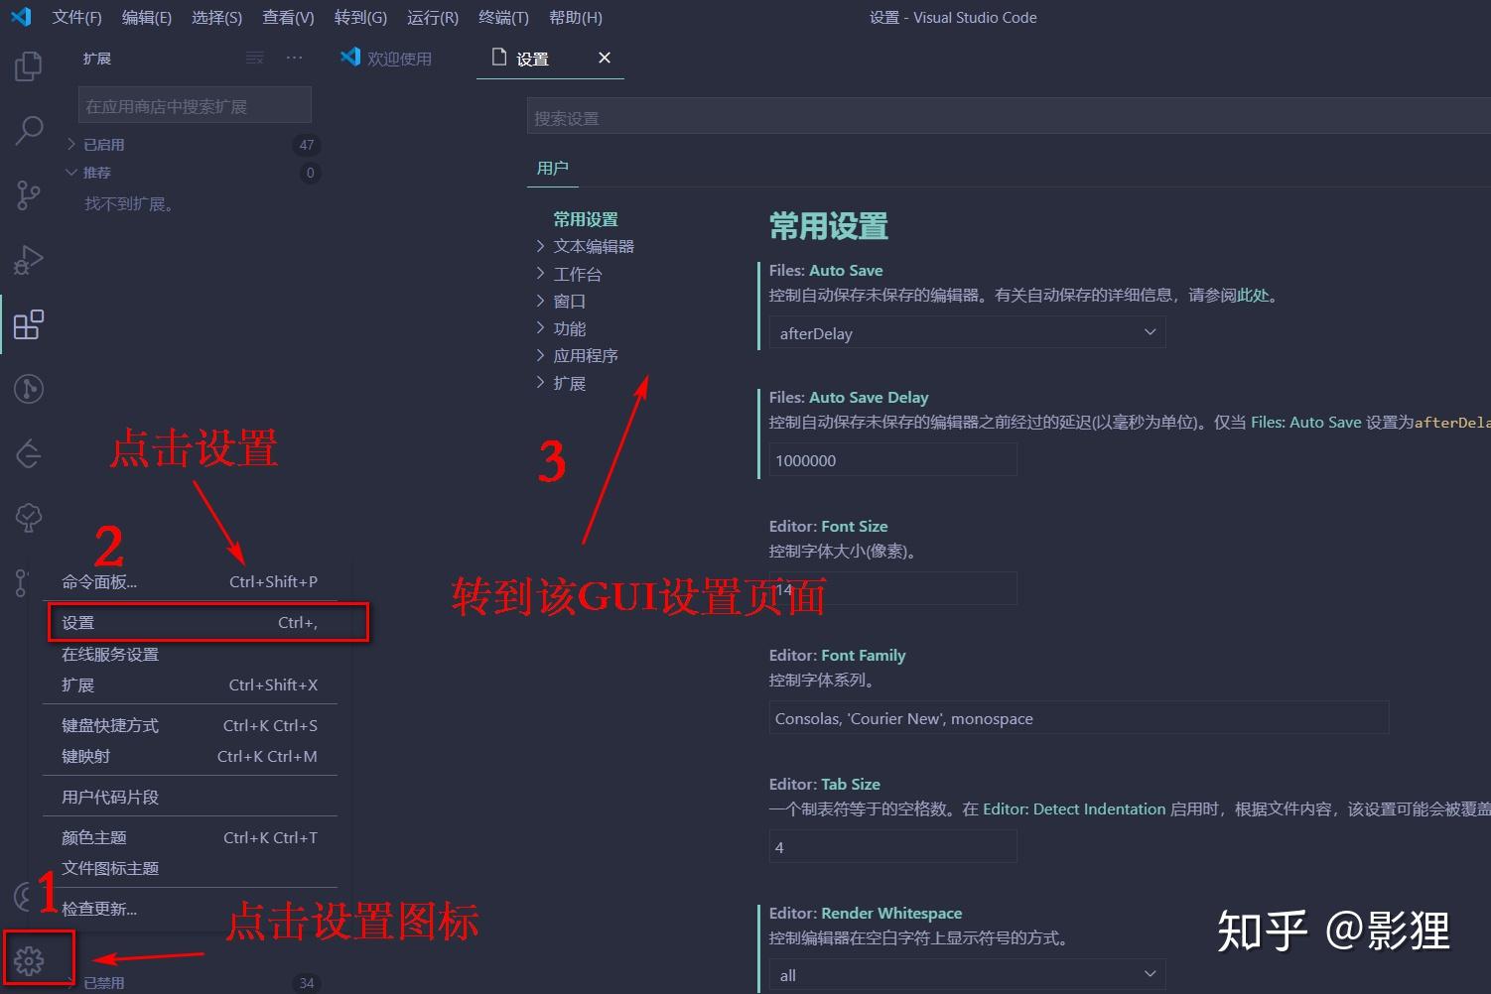The image size is (1491, 994).
Task: Open the Extensions panel more actions (...) icon
Action: pyautogui.click(x=294, y=58)
